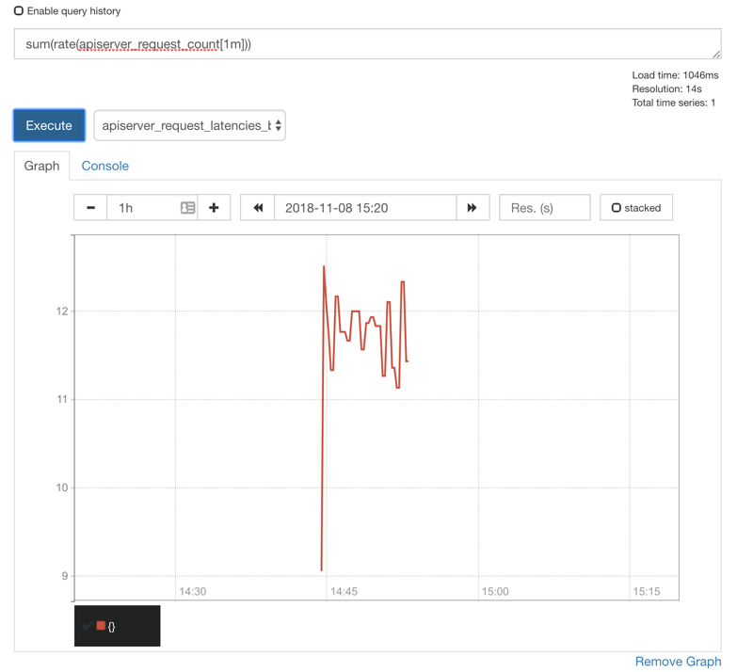753x672 pixels.
Task: Click the textarea resize grip corner
Action: (x=716, y=55)
